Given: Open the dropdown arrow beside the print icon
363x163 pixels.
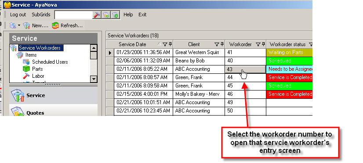Looking at the screenshot, I should 19,25.
